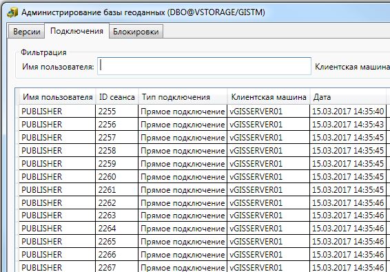This screenshot has height=272, width=390.
Task: Select the Подключения tab
Action: 76,31
